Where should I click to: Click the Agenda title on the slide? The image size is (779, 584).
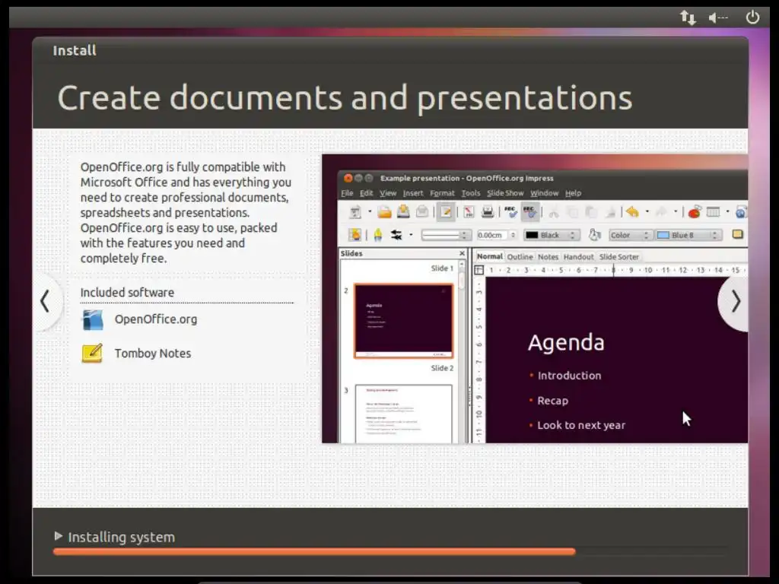[x=566, y=343]
